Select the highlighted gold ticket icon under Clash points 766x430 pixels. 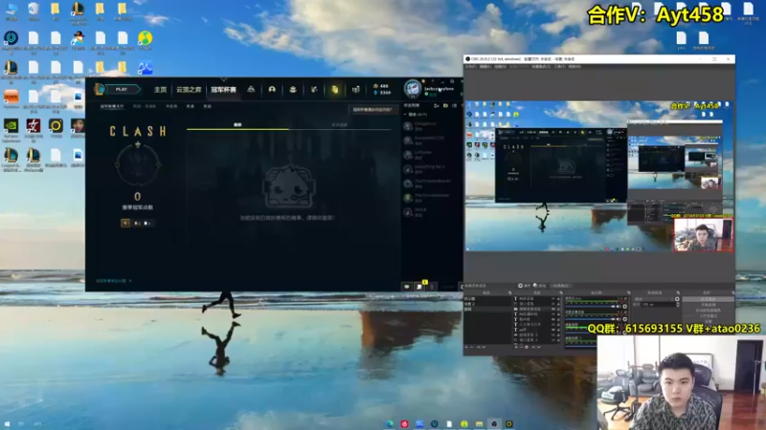pyautogui.click(x=125, y=223)
